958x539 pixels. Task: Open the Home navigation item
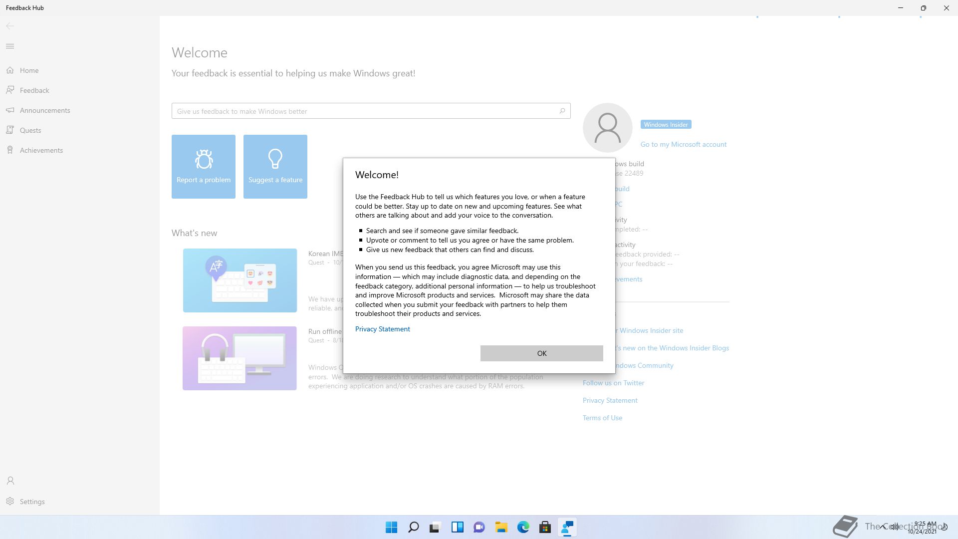[80, 70]
